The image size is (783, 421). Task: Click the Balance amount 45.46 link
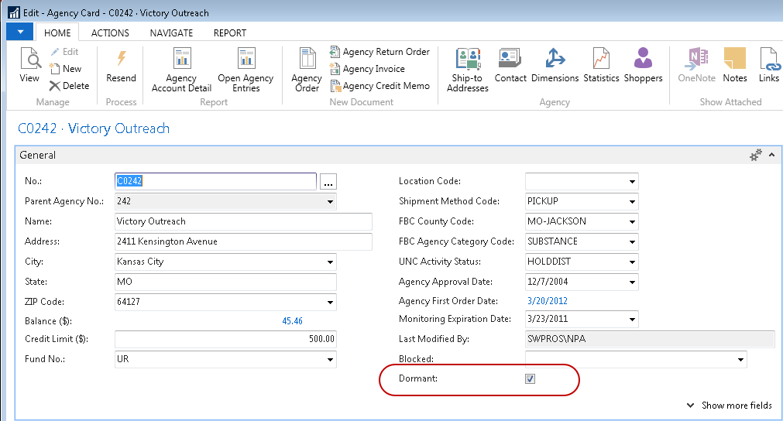tap(292, 321)
